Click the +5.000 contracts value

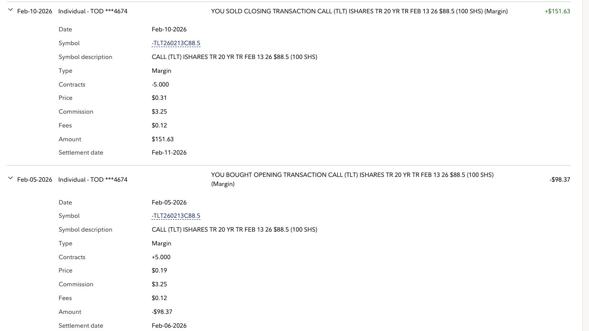click(161, 257)
